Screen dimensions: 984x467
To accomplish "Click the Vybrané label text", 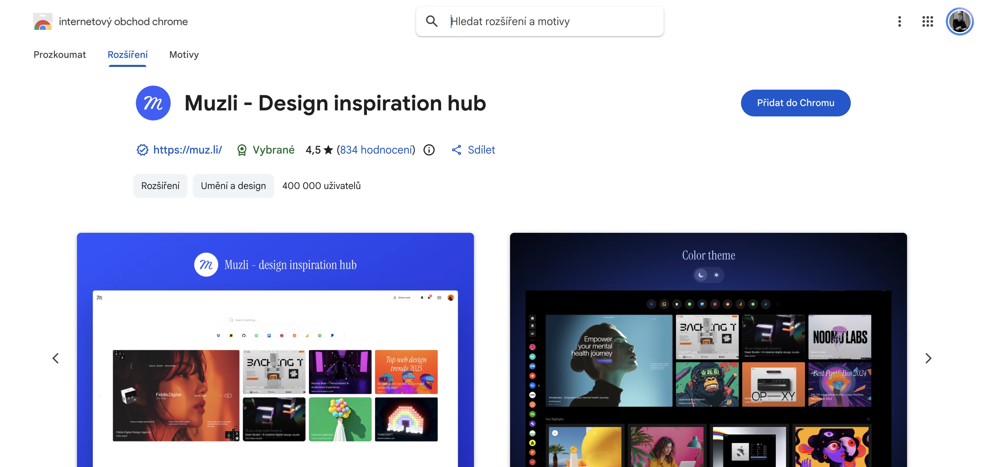I will (x=273, y=150).
